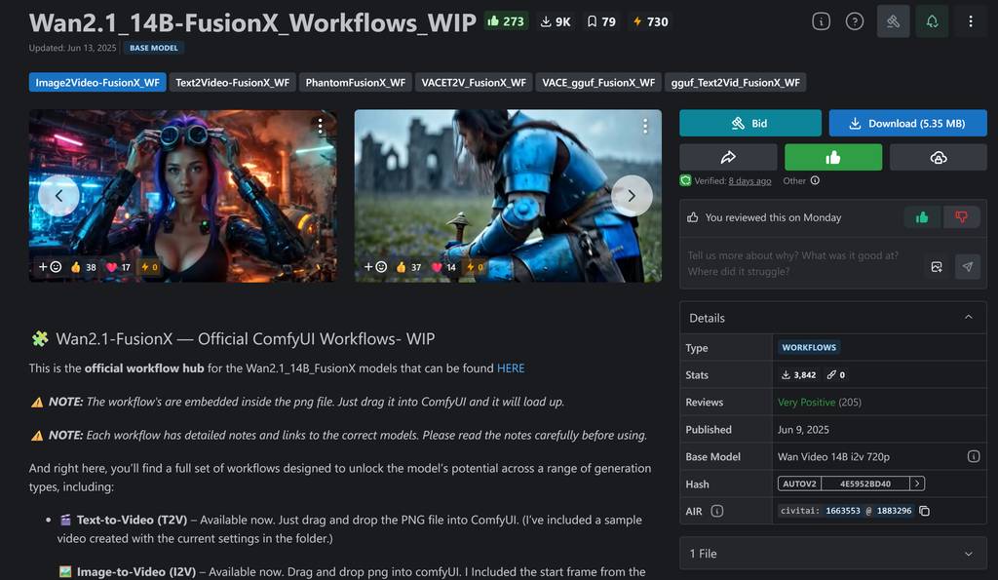
Task: Toggle the green thumbs-up like button
Action: 833,157
